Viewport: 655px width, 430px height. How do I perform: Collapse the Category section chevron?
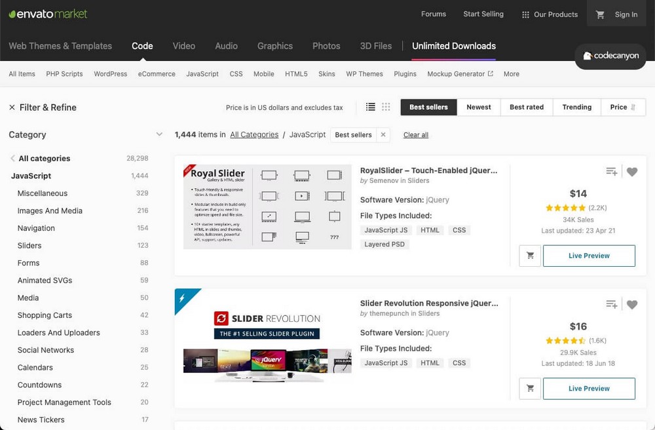[159, 134]
